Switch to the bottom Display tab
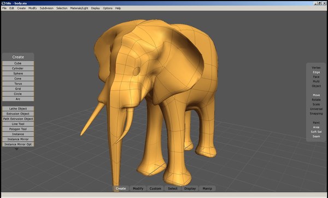The height and width of the screenshot is (198, 328). pos(190,188)
